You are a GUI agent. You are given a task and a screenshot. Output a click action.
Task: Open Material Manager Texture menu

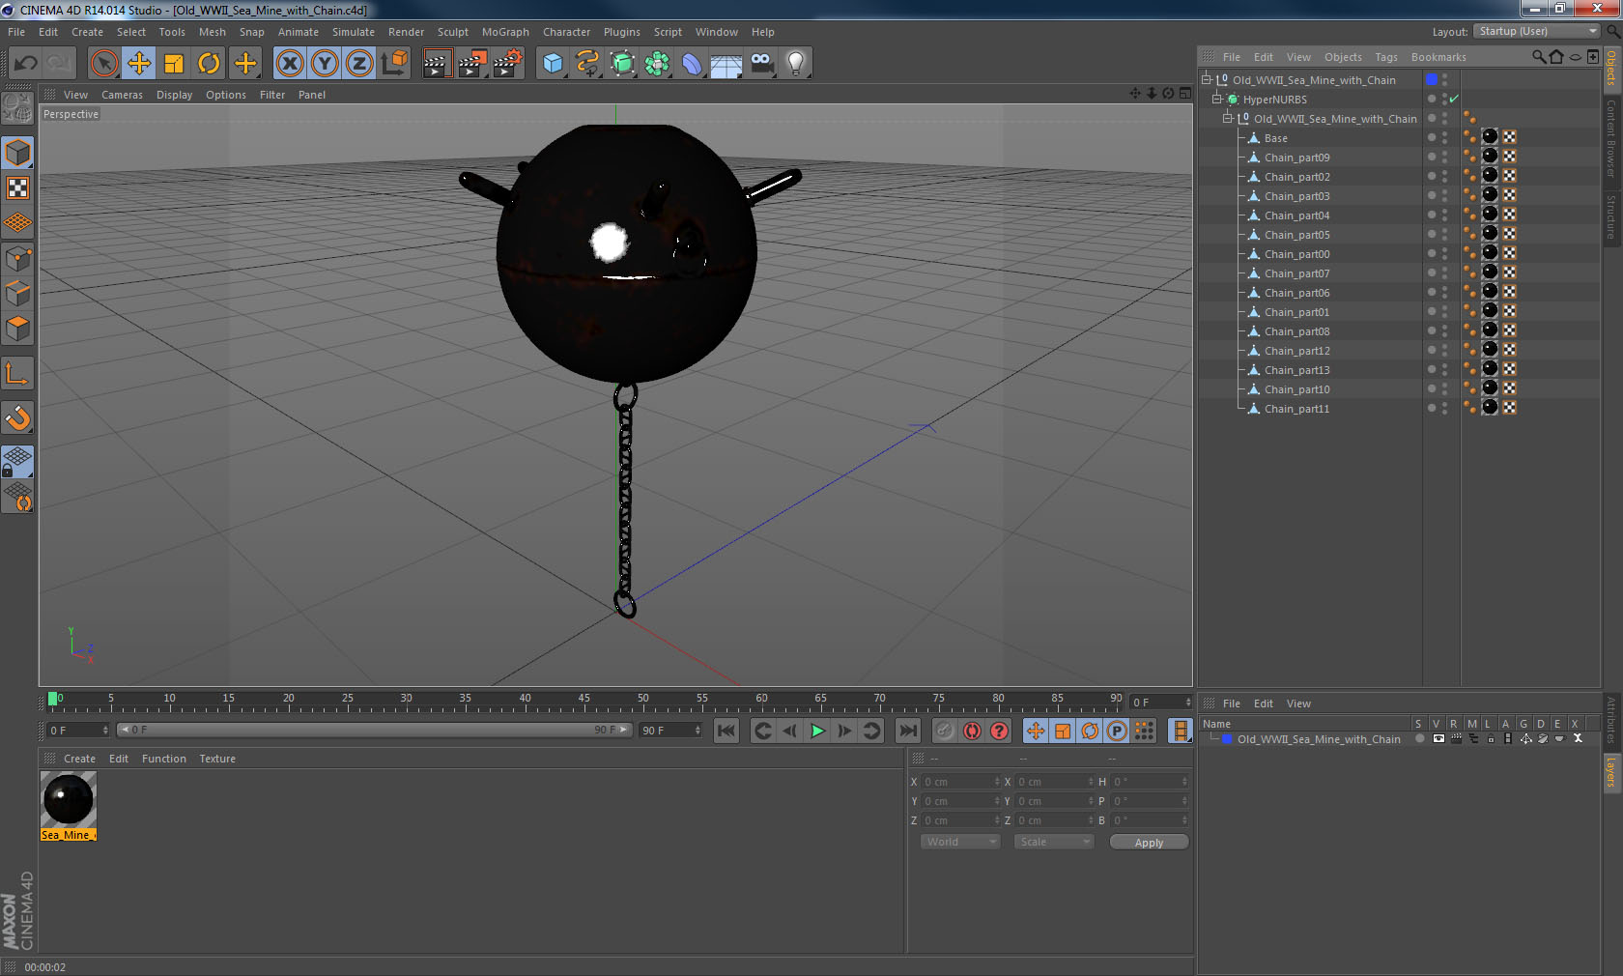[217, 759]
